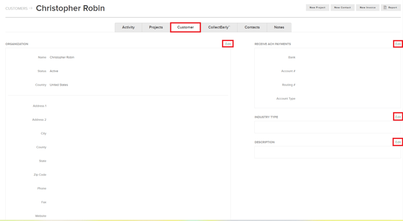The width and height of the screenshot is (403, 221).
Task: Open the Projects tab
Action: point(156,28)
